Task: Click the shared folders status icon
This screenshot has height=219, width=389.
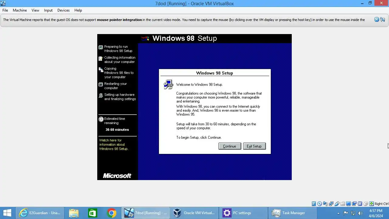Action: [343, 204]
